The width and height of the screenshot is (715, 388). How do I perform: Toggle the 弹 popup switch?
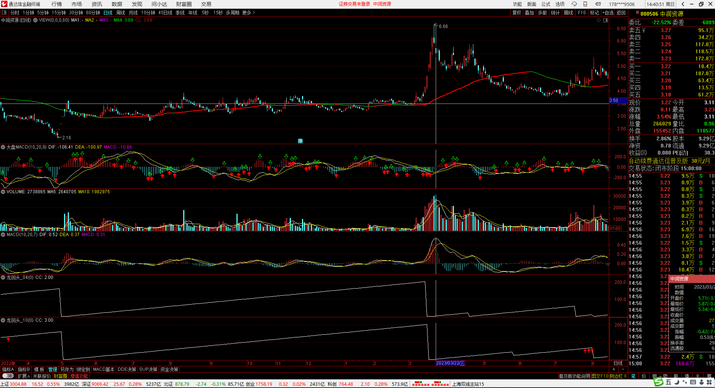point(7,376)
